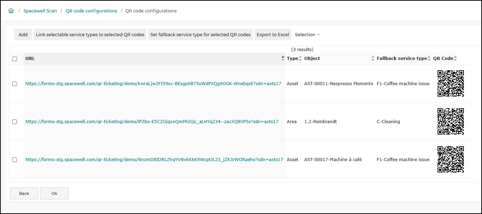The height and width of the screenshot is (214, 482).
Task: Set fallback service type for selected QR codes
Action: [x=200, y=34]
